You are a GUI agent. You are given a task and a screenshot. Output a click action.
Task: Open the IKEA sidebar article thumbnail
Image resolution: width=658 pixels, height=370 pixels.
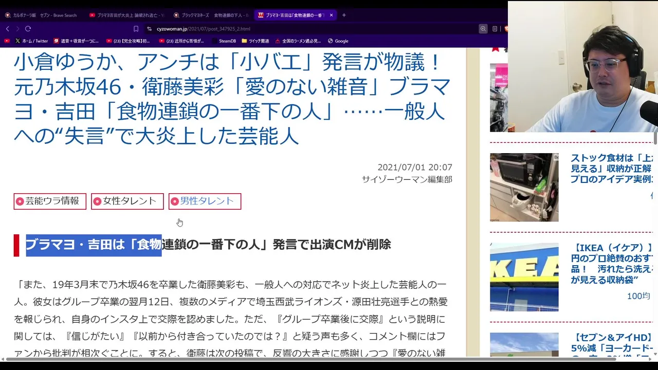[524, 277]
